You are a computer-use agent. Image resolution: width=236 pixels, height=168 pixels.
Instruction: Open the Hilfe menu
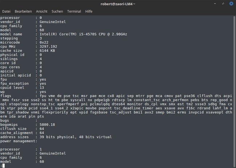[x=89, y=11]
